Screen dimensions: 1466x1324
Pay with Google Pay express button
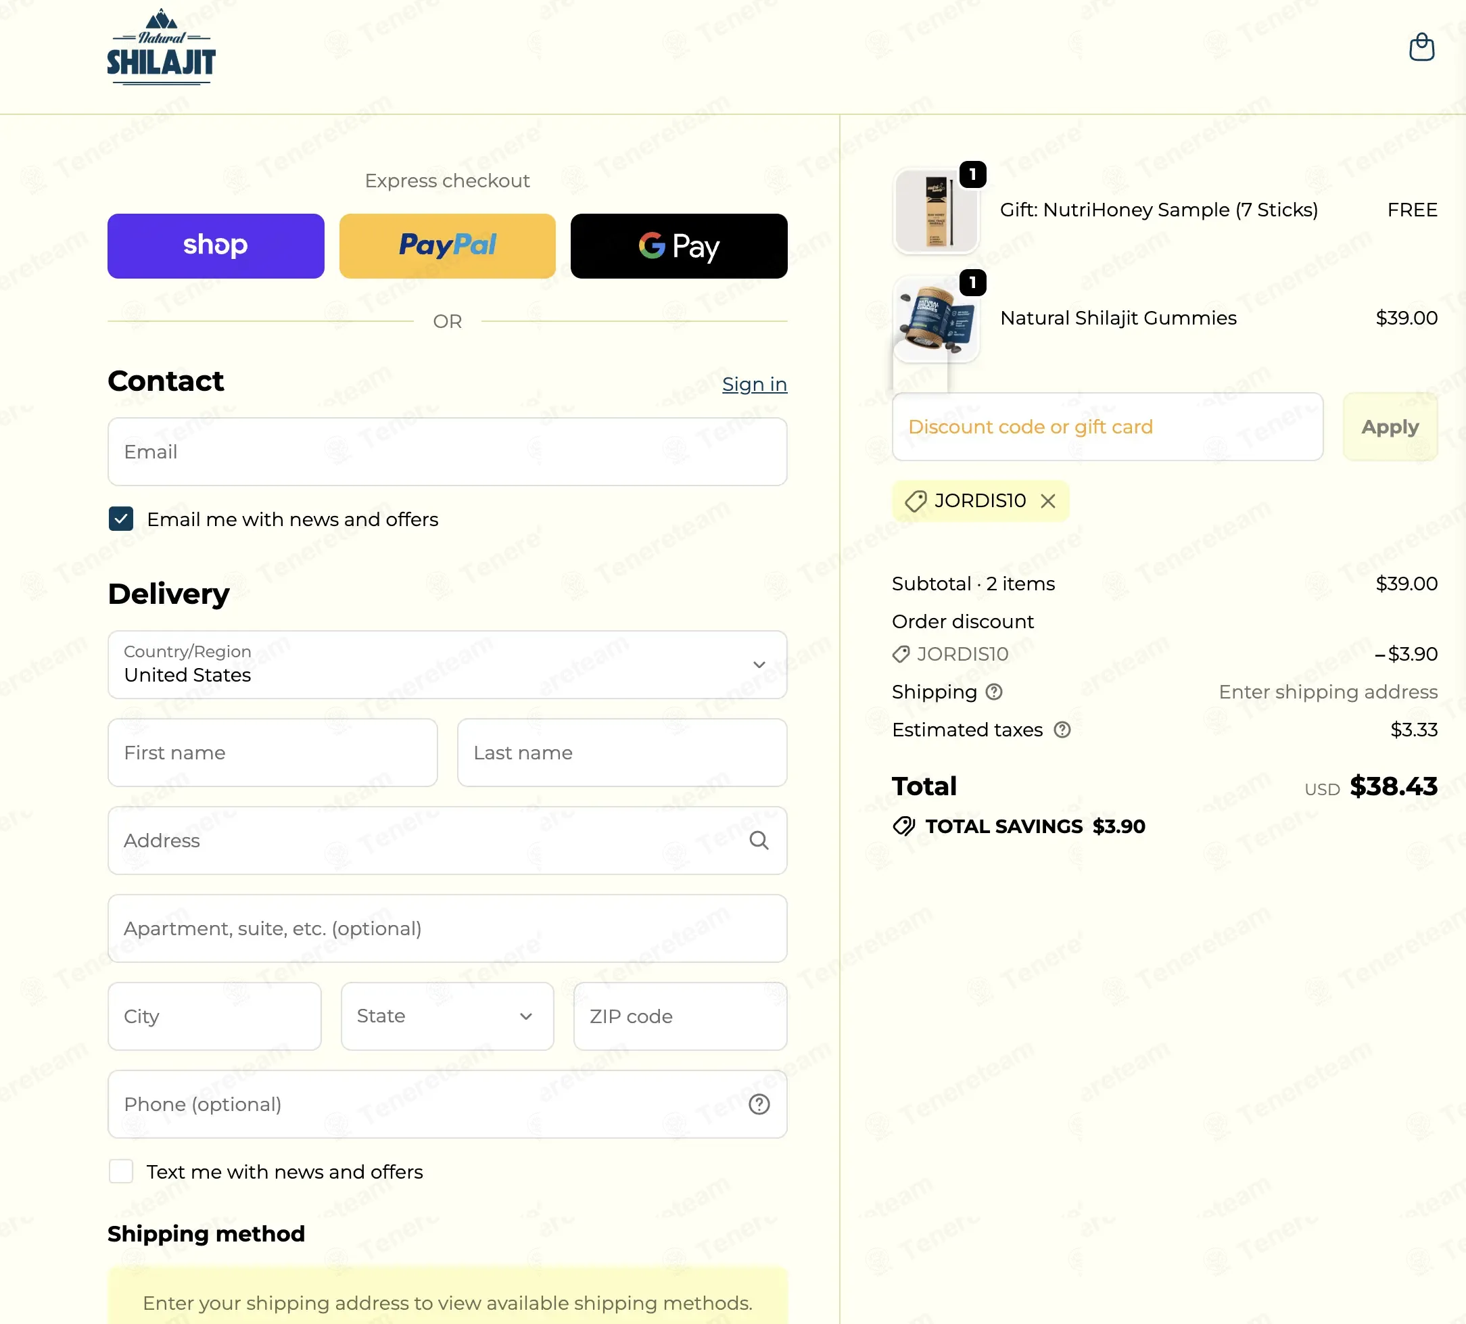coord(678,245)
